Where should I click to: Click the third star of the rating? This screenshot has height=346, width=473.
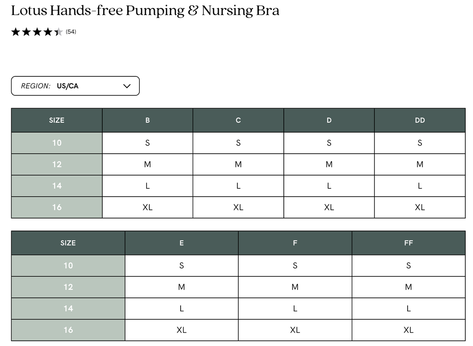click(37, 31)
